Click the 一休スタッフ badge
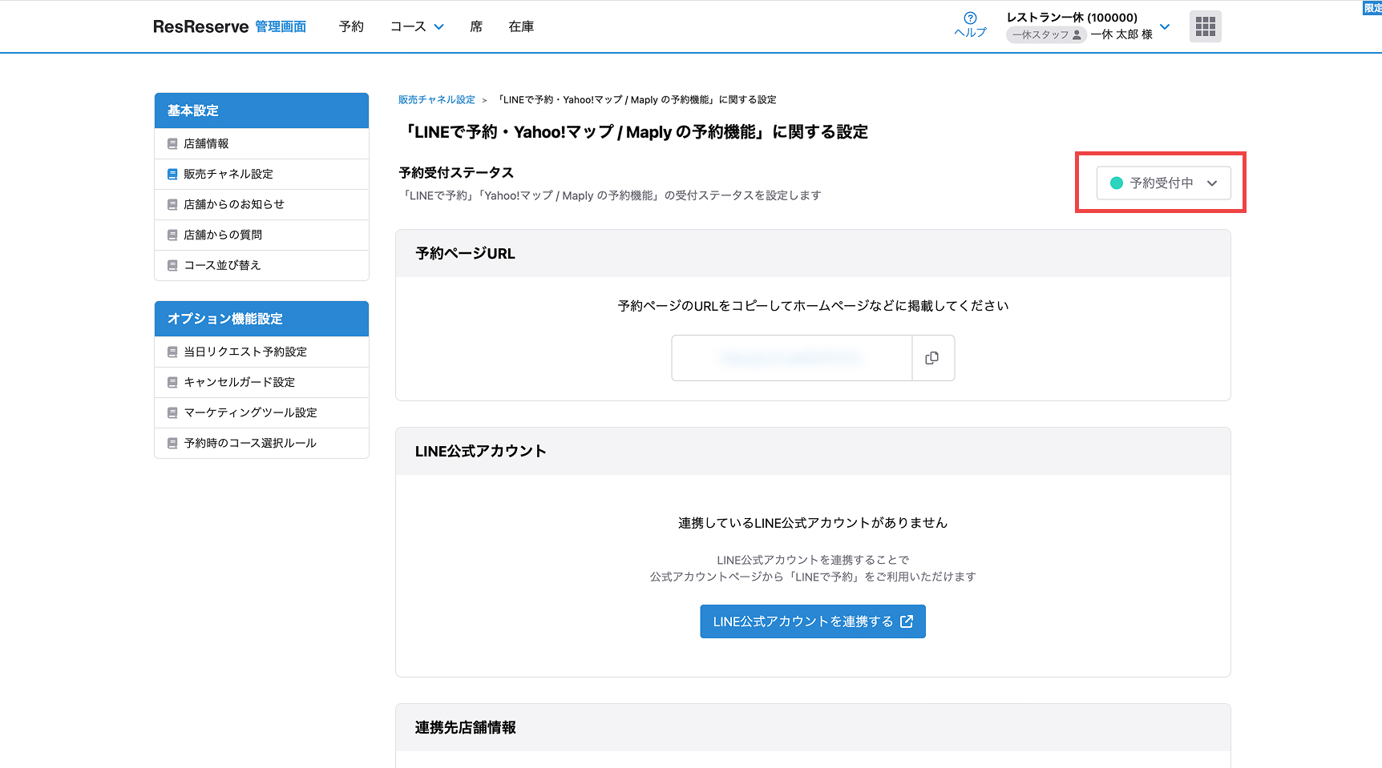The image size is (1382, 768). (1046, 35)
